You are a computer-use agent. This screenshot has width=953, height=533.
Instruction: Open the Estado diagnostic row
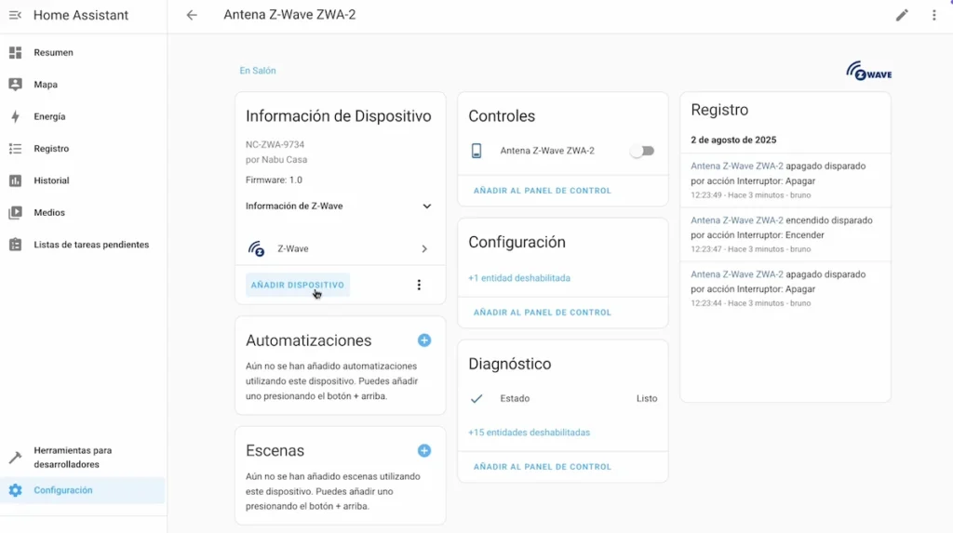562,399
